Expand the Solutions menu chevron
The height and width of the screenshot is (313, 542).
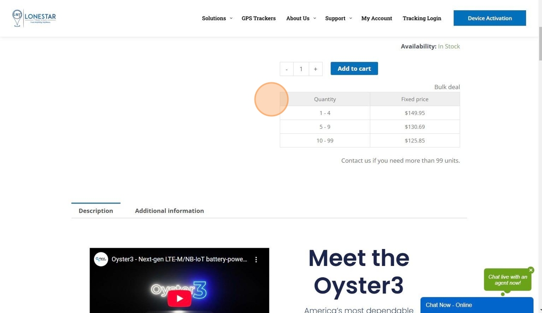click(231, 18)
